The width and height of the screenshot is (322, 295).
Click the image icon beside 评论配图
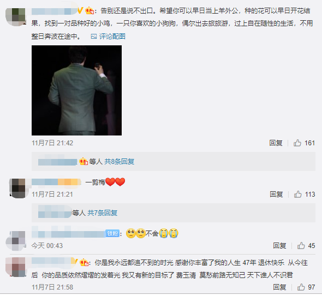click(94, 37)
